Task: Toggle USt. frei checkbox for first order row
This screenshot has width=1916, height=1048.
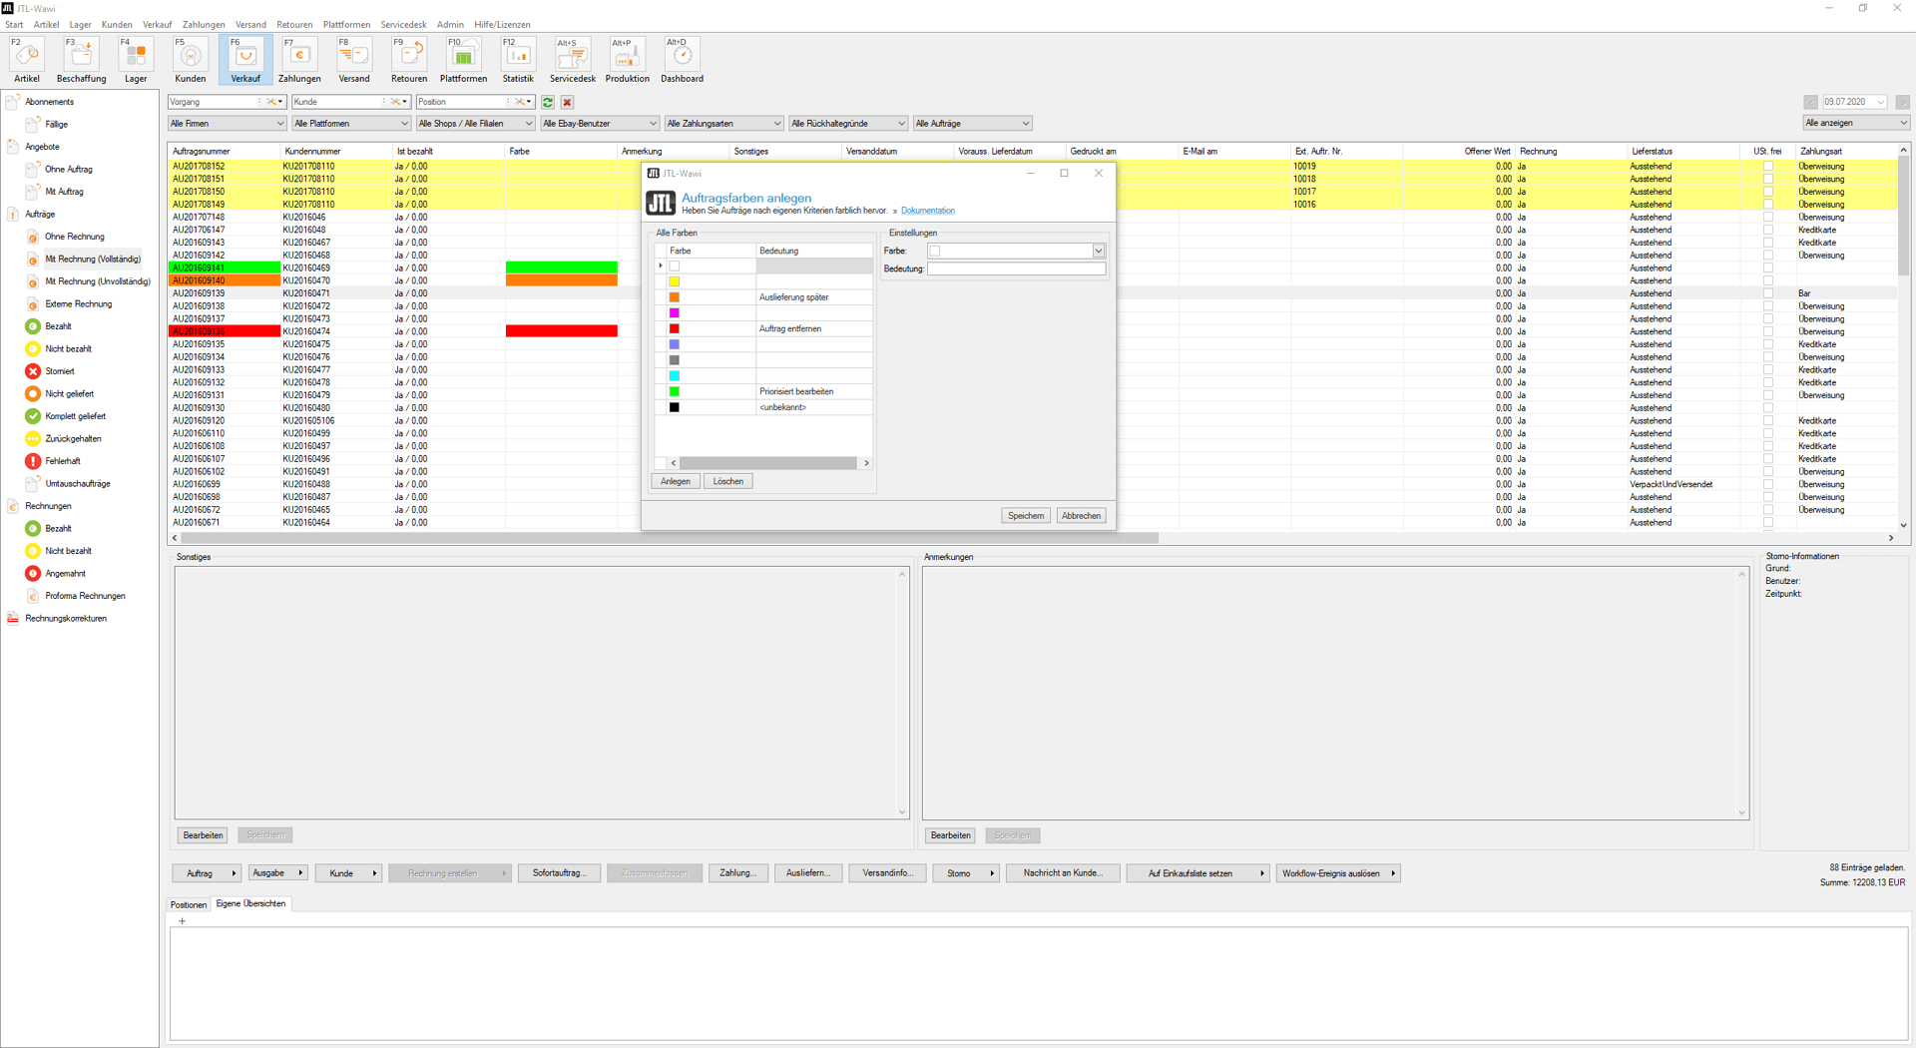Action: 1767,167
